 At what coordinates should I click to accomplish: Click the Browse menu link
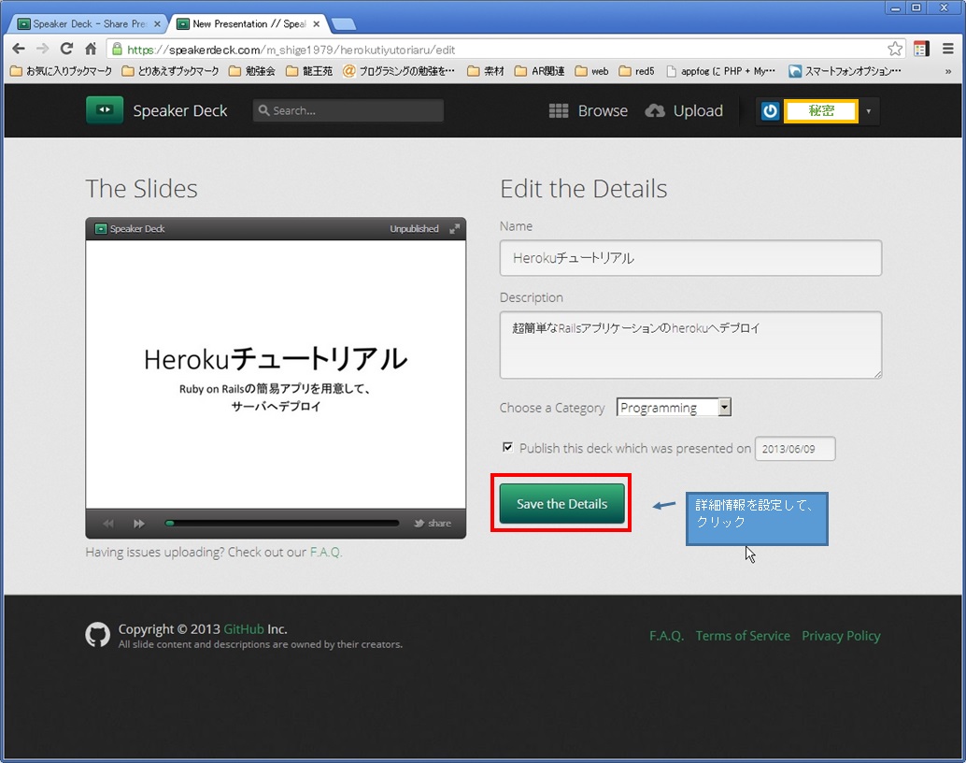pyautogui.click(x=603, y=111)
